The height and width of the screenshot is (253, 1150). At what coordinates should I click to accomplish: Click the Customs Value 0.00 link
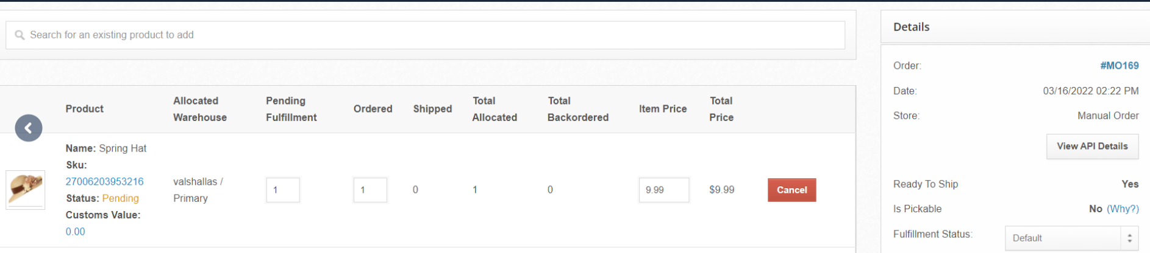pos(76,232)
